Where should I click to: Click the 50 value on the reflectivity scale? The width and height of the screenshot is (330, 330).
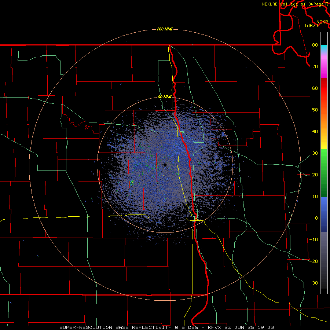pos(315,110)
